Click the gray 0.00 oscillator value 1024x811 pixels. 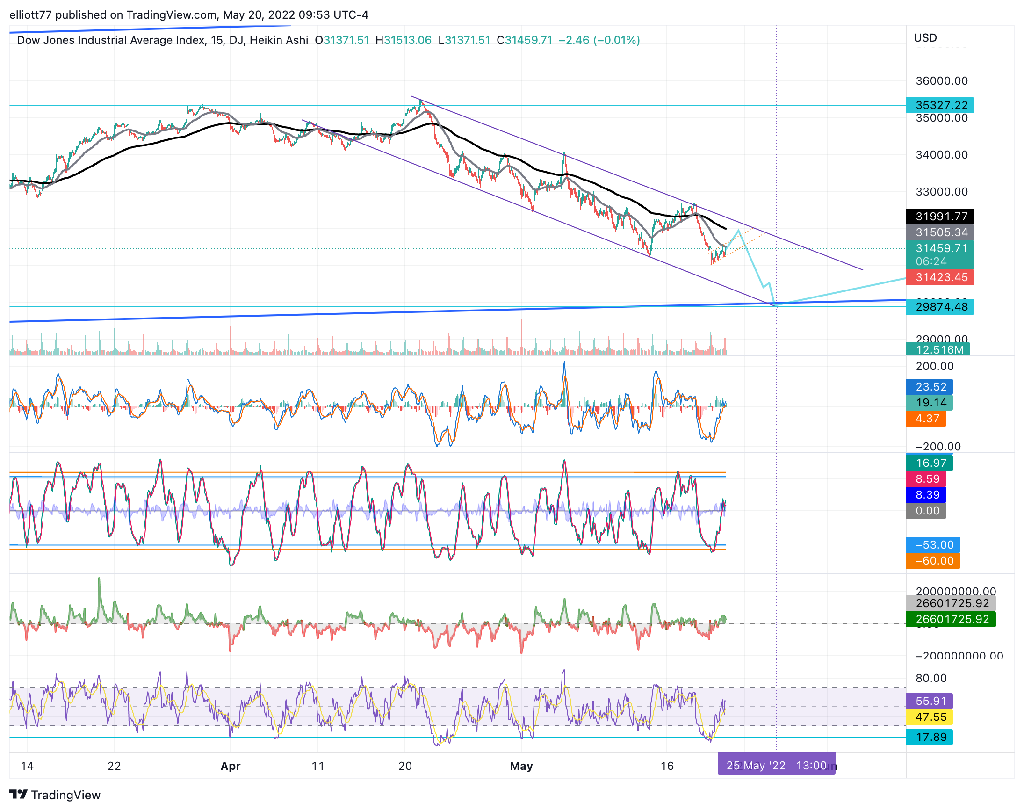[x=926, y=511]
